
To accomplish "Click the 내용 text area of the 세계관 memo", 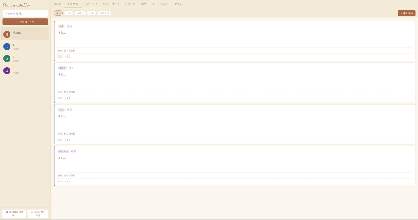I will point(235,79).
